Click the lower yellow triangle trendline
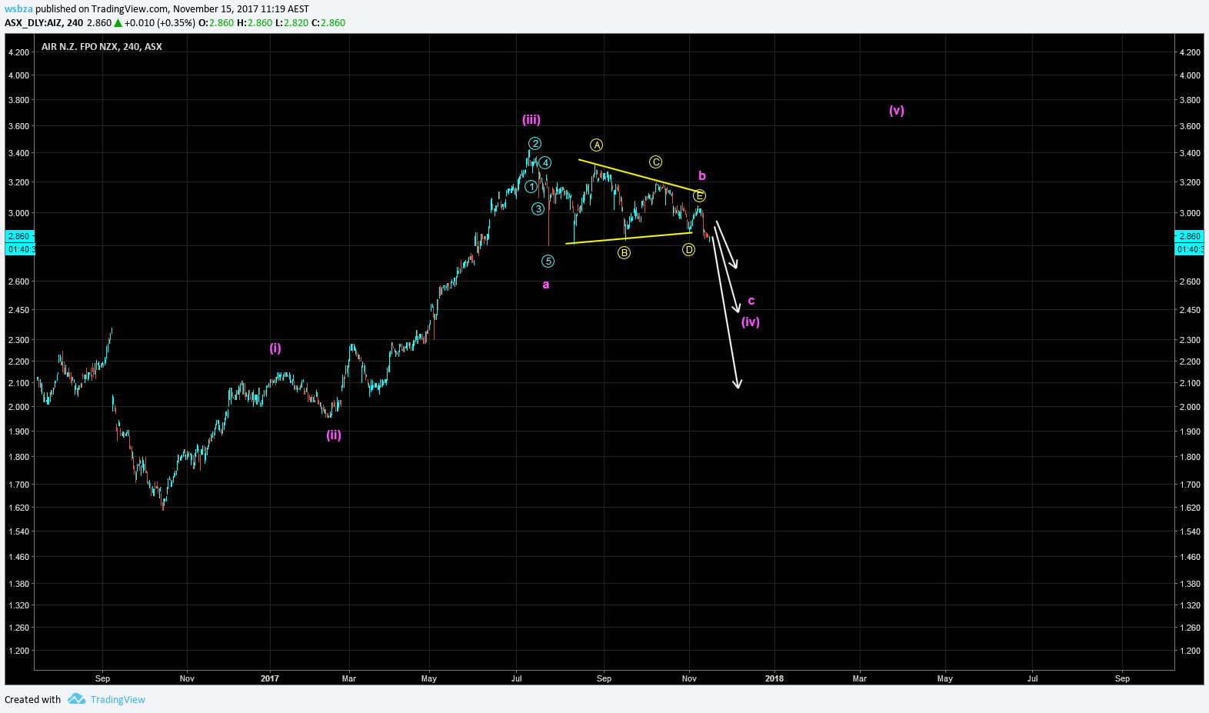Viewport: 1209px width, 713px height. (628, 238)
